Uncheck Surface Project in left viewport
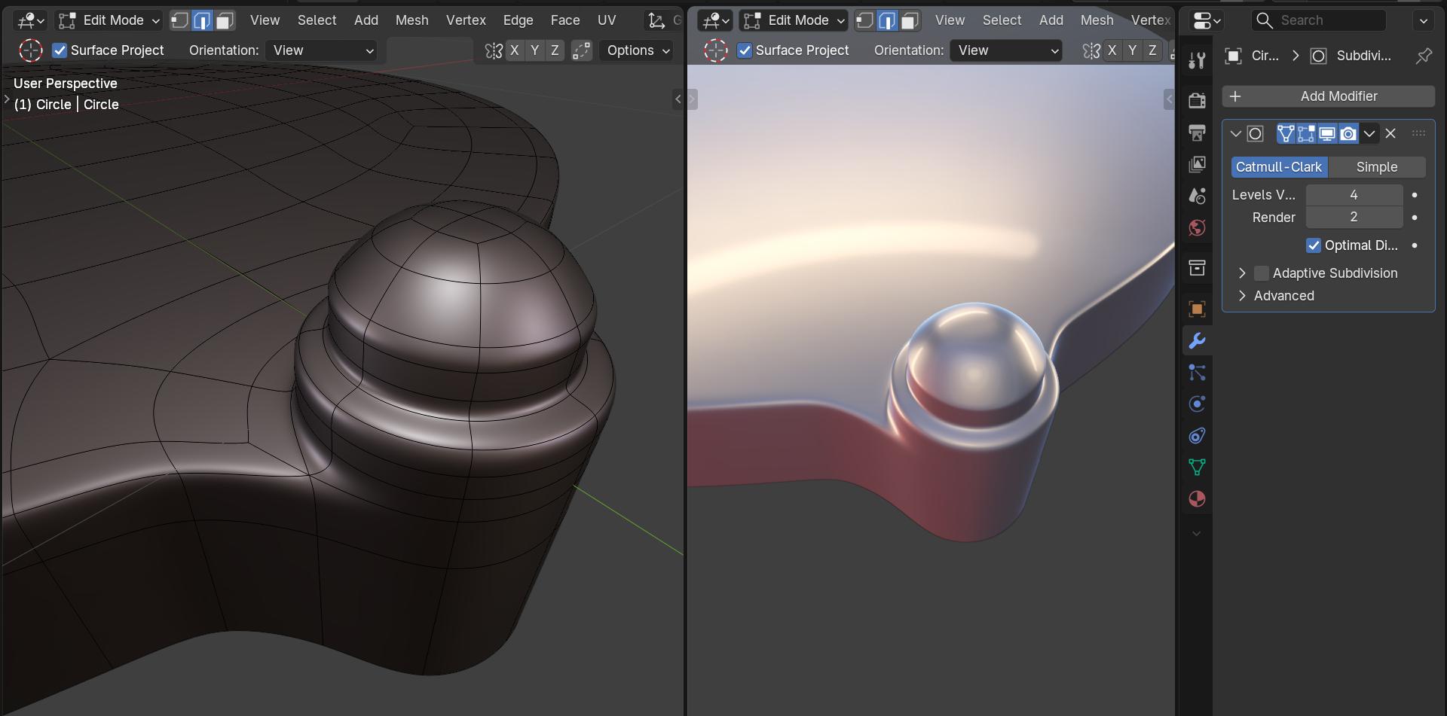The height and width of the screenshot is (716, 1447). 60,50
